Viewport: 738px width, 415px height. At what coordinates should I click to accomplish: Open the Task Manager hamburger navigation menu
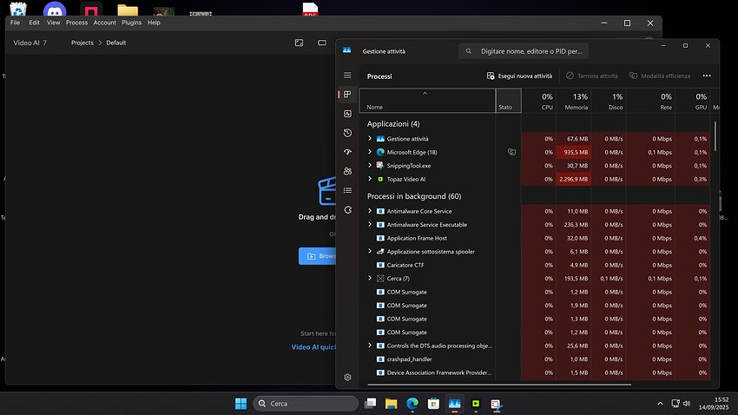click(347, 76)
